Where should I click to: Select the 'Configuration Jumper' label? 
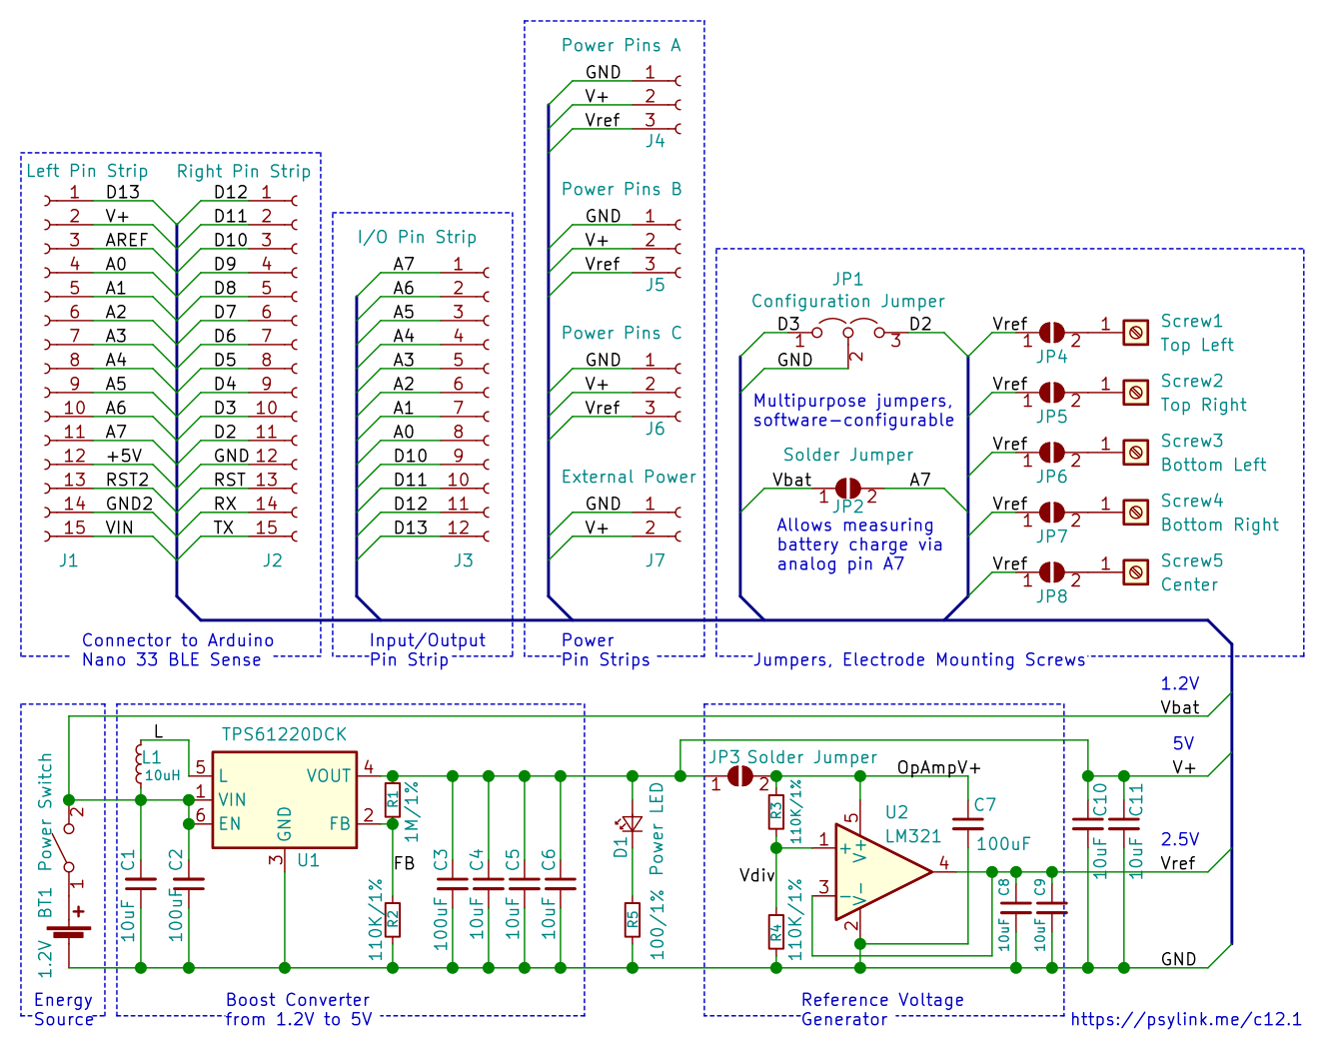pos(847,301)
